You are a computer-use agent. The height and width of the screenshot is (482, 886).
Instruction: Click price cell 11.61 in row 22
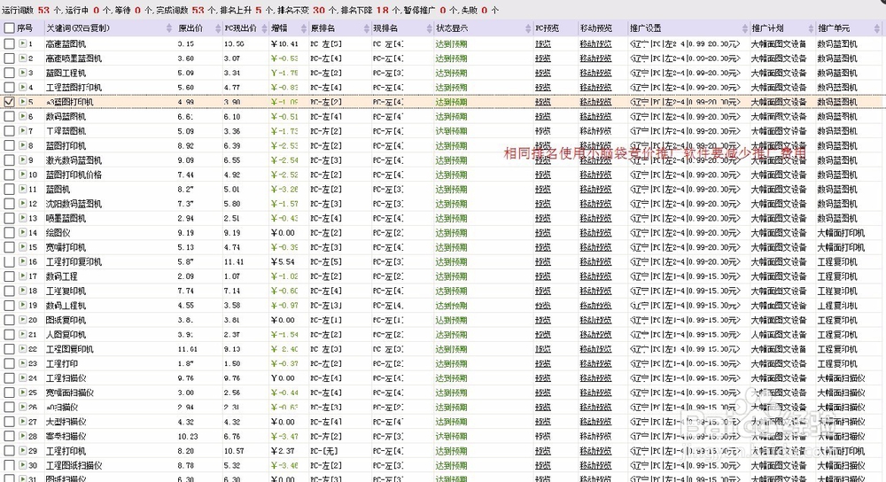click(187, 349)
